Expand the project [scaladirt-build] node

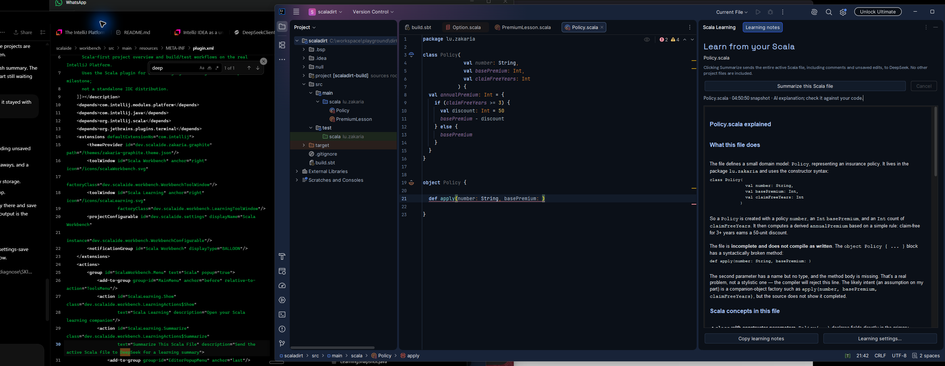pyautogui.click(x=304, y=75)
